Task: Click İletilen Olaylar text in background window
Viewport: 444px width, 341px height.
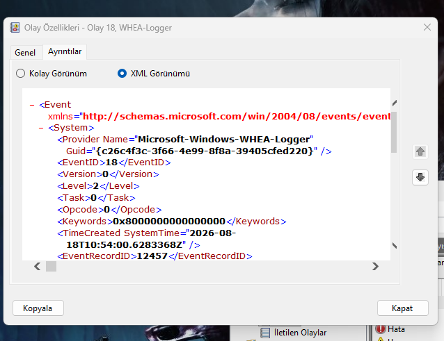Action: [x=300, y=333]
